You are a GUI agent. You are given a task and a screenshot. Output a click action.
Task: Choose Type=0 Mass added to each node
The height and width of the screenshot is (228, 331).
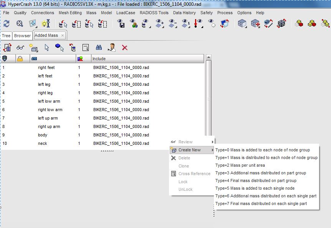[262, 150]
